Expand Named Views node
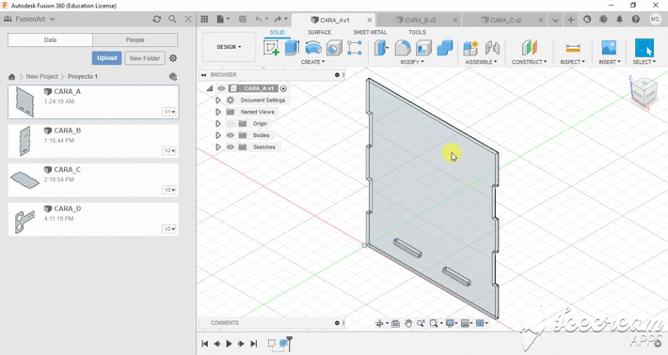 [218, 112]
